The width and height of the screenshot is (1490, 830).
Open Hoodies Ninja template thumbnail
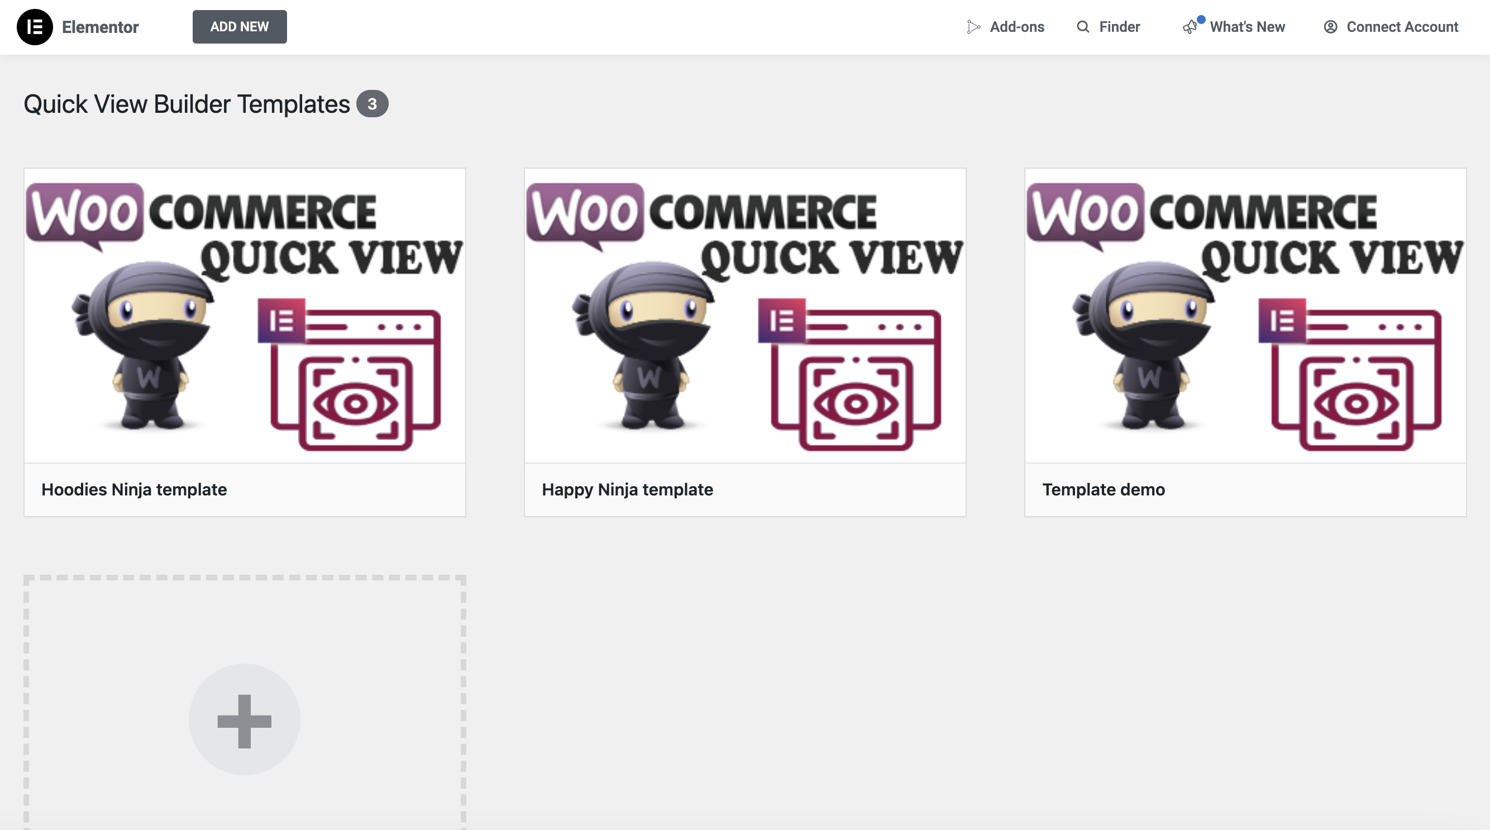pos(244,316)
